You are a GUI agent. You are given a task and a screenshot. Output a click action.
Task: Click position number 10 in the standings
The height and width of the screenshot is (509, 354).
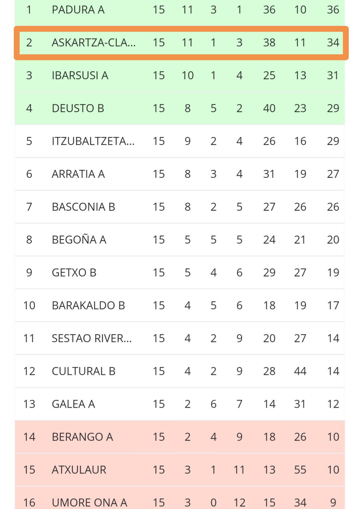[29, 305]
